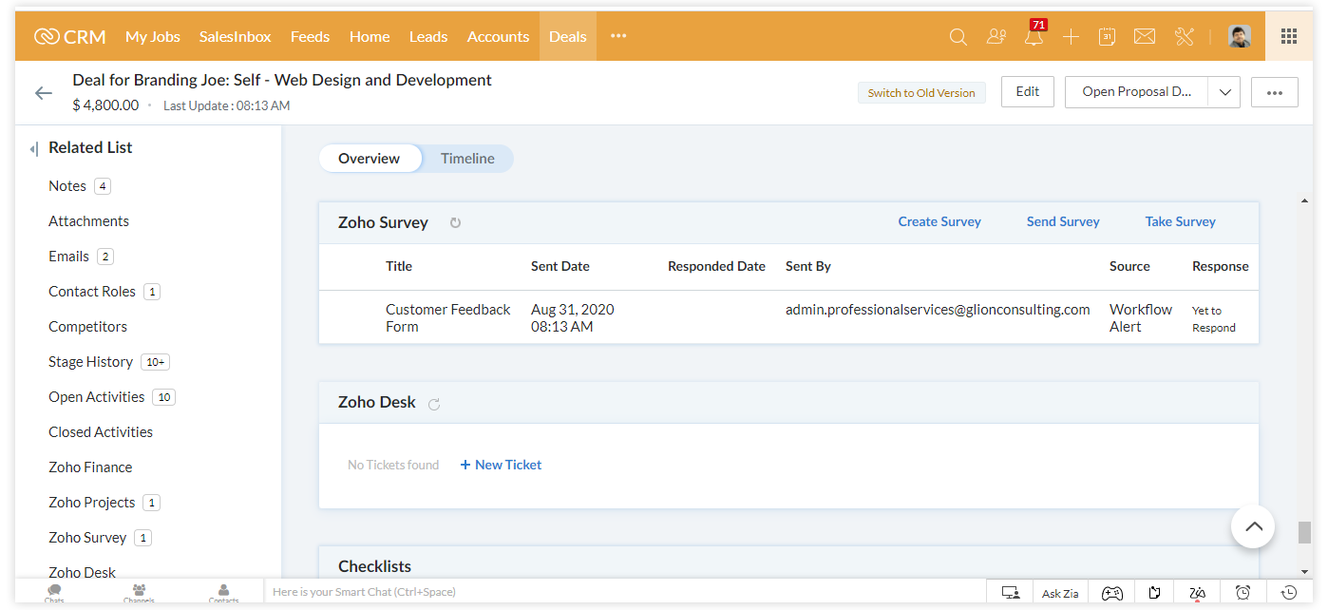Click the vertical page scrollbar thumb
This screenshot has width=1328, height=610.
(x=1304, y=532)
